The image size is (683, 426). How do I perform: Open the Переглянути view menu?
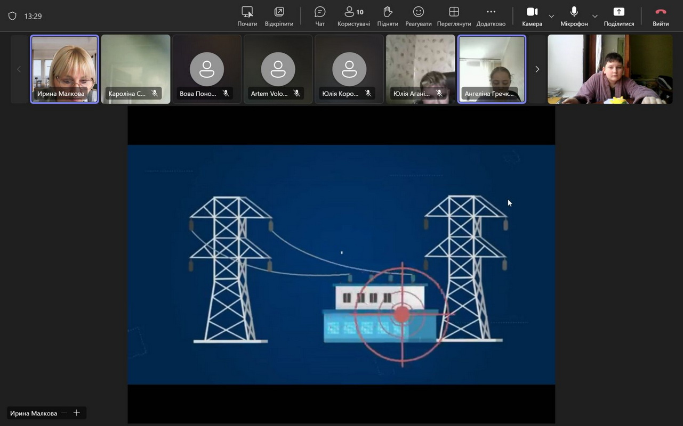point(454,16)
